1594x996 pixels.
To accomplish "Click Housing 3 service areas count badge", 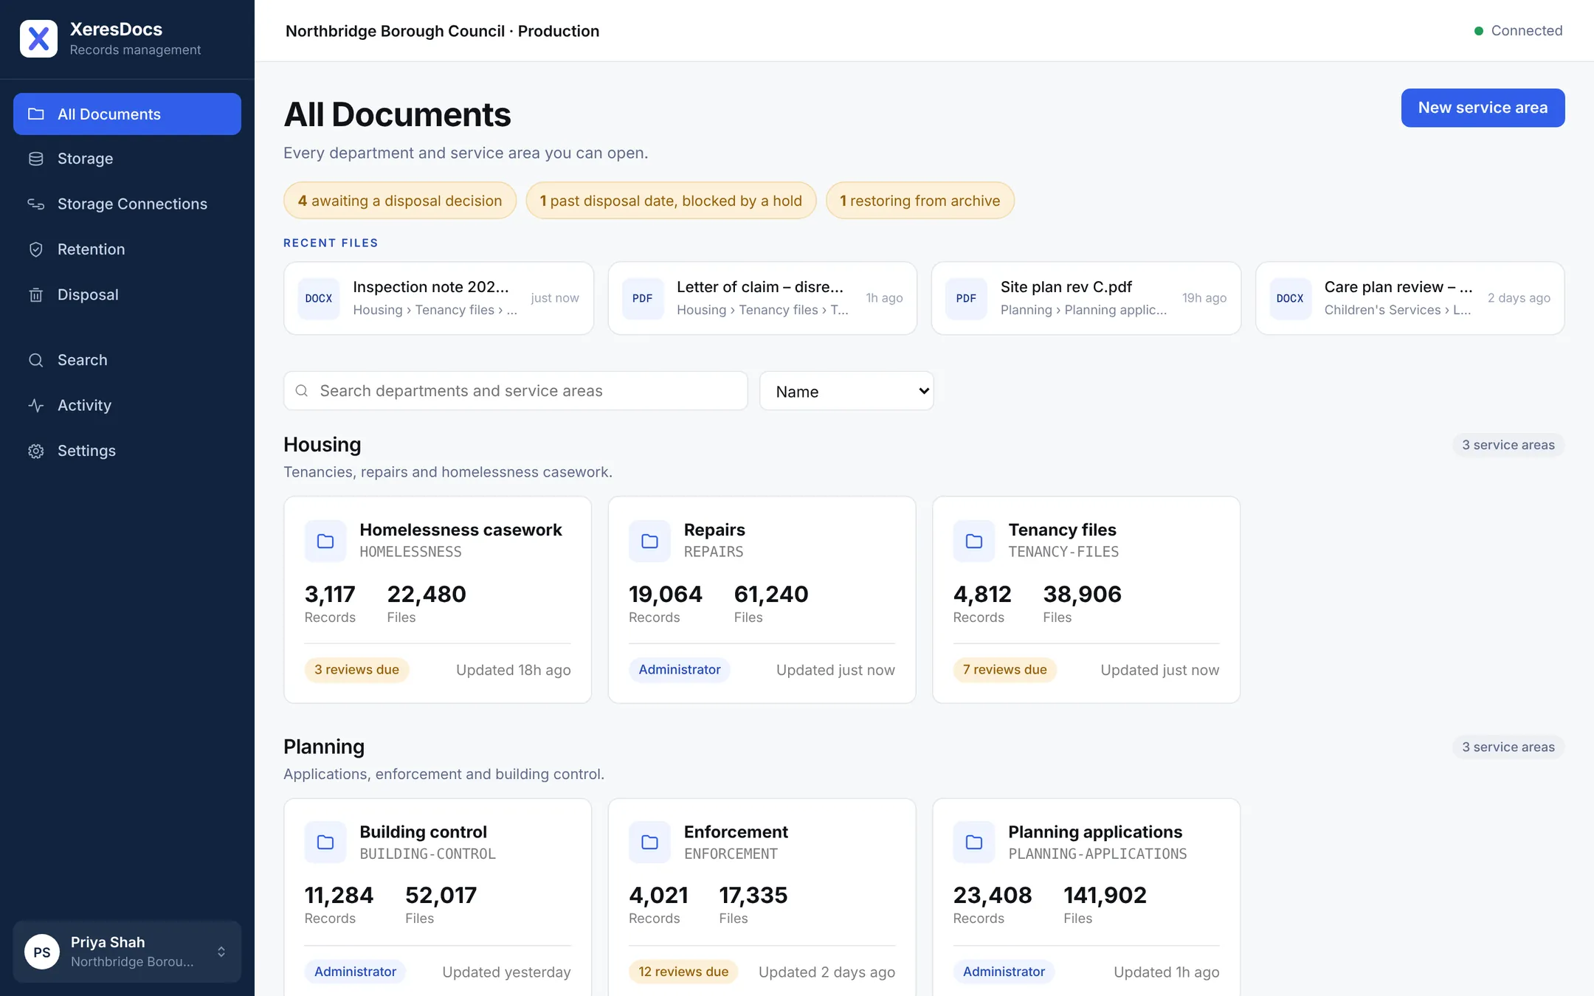I will 1508,445.
